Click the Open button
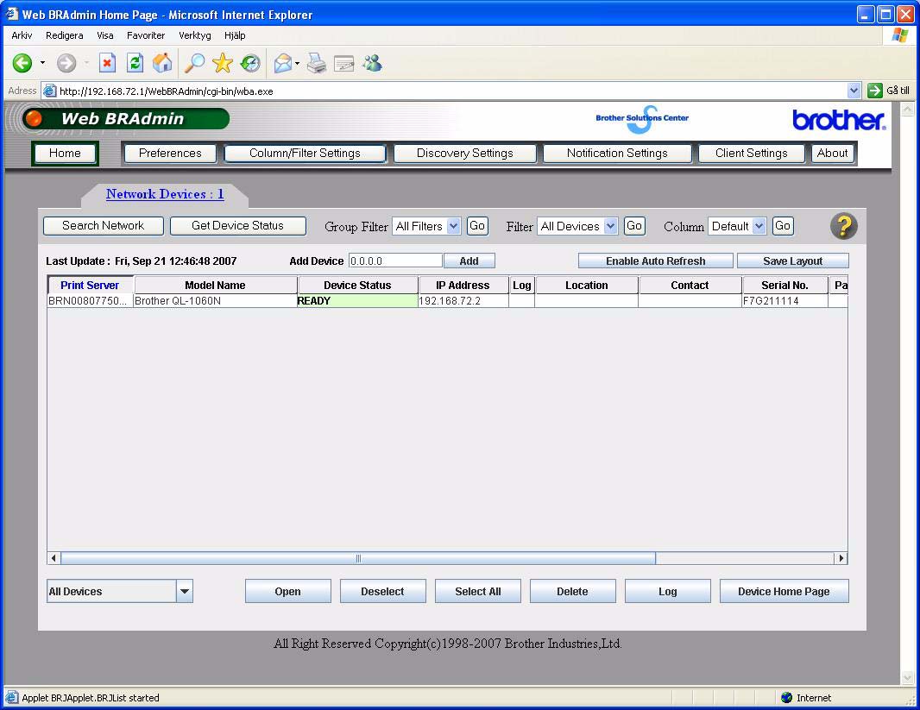Screen dimensions: 920x710 (x=288, y=591)
